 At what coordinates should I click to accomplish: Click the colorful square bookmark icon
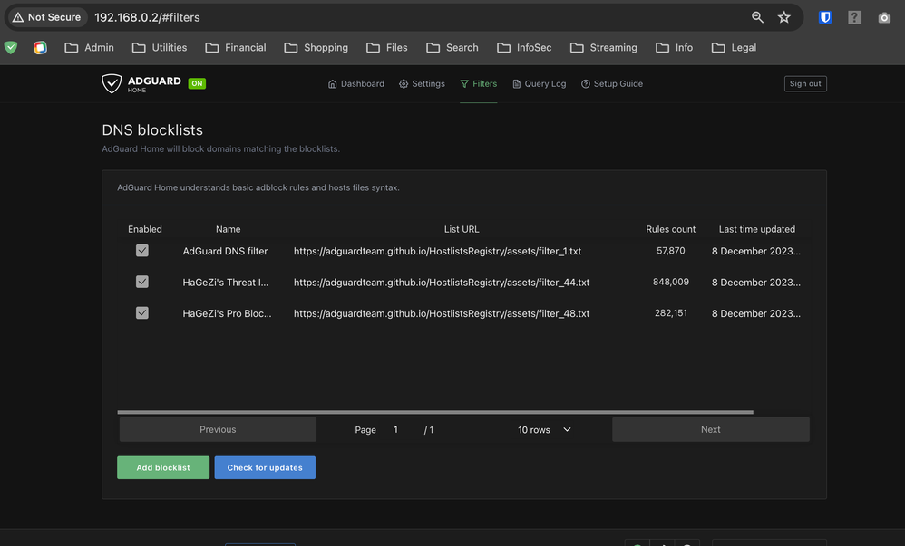[x=40, y=47]
